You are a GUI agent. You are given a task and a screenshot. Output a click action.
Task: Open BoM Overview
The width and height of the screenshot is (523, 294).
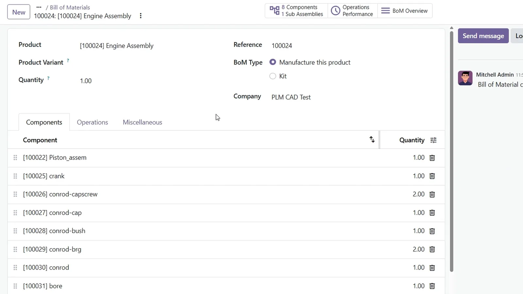tap(405, 11)
